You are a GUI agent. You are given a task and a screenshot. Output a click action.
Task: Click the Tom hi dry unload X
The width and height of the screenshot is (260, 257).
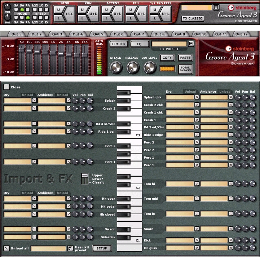coord(197,183)
